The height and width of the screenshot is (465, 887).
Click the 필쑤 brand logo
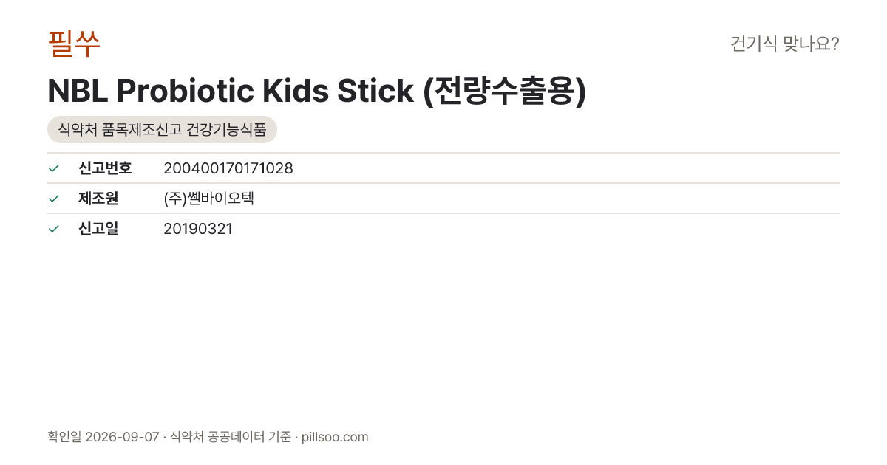point(74,44)
